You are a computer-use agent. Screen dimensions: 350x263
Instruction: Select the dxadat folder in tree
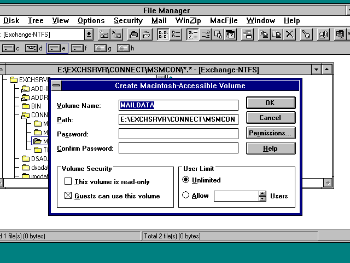tap(35, 168)
